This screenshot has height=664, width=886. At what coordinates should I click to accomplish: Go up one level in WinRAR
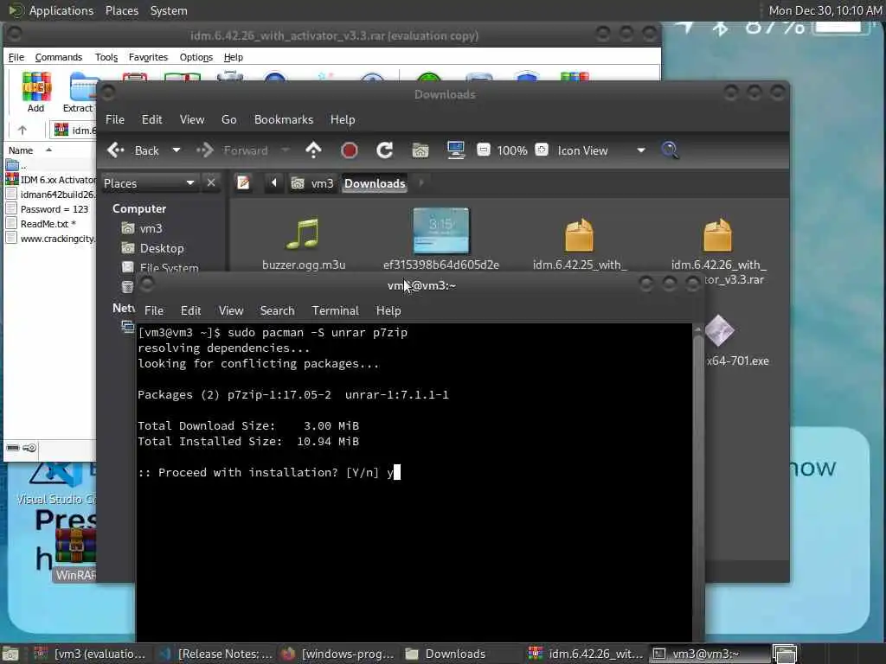[x=22, y=130]
